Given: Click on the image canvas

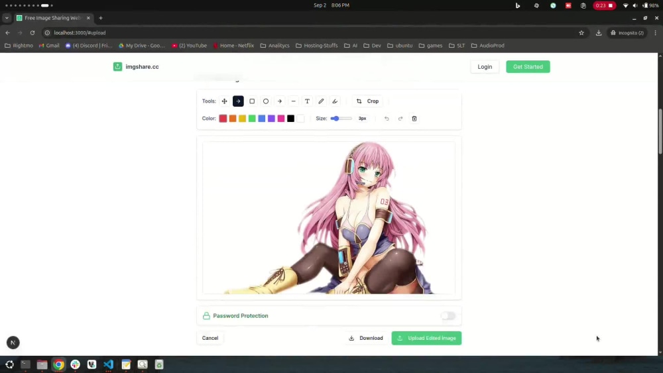Looking at the screenshot, I should click(x=329, y=218).
